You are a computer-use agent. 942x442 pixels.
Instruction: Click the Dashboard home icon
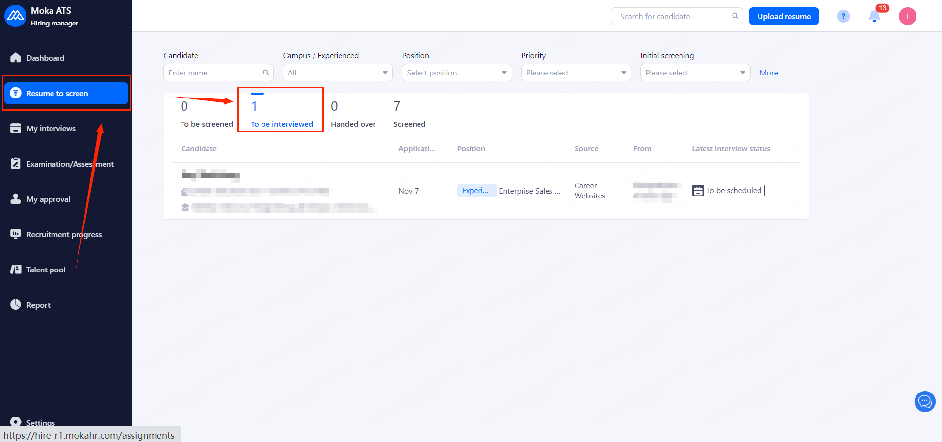click(16, 58)
